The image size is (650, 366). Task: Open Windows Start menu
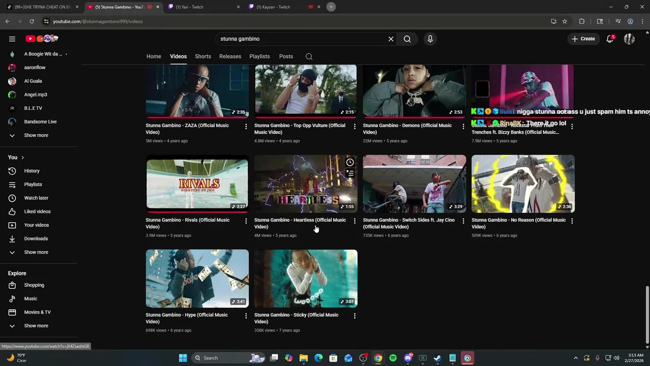pyautogui.click(x=183, y=358)
